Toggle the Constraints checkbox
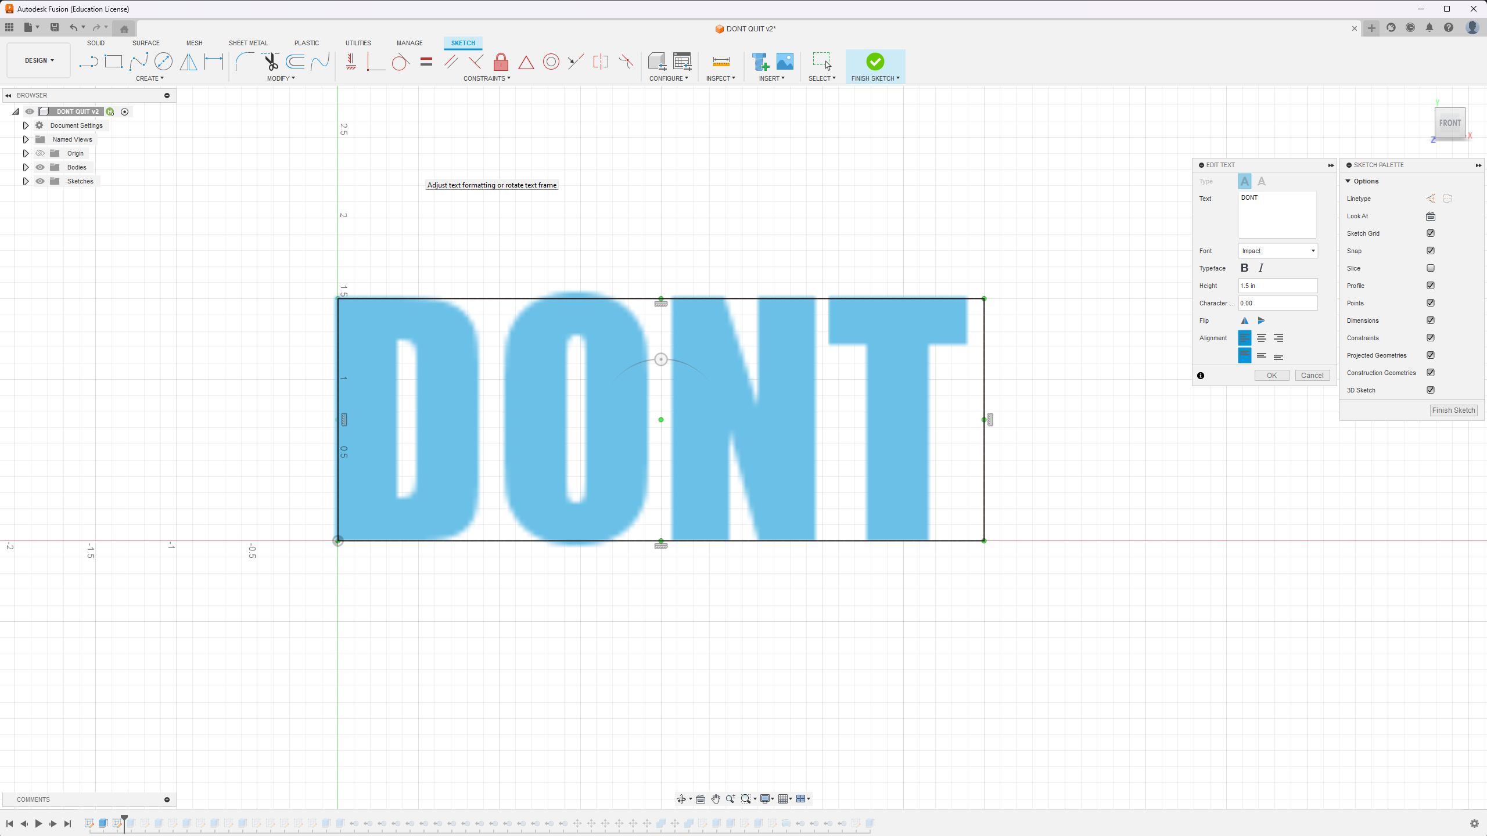1487x836 pixels. (1431, 338)
